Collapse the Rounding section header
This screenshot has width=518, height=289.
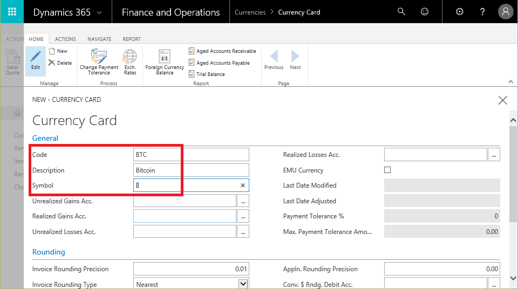click(x=49, y=252)
